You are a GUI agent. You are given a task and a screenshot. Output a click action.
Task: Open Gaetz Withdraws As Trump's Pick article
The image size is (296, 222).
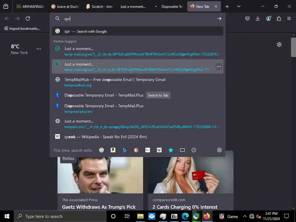(99, 207)
